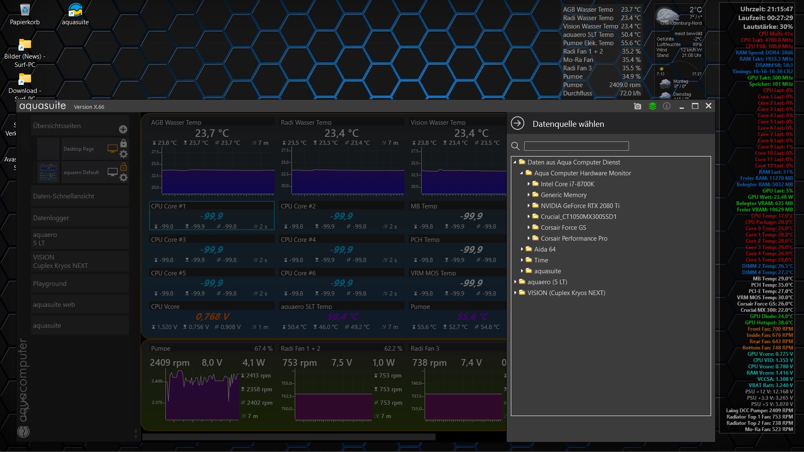Select the Desktop Page thumbnail
Image resolution: width=804 pixels, height=452 pixels.
[x=48, y=149]
